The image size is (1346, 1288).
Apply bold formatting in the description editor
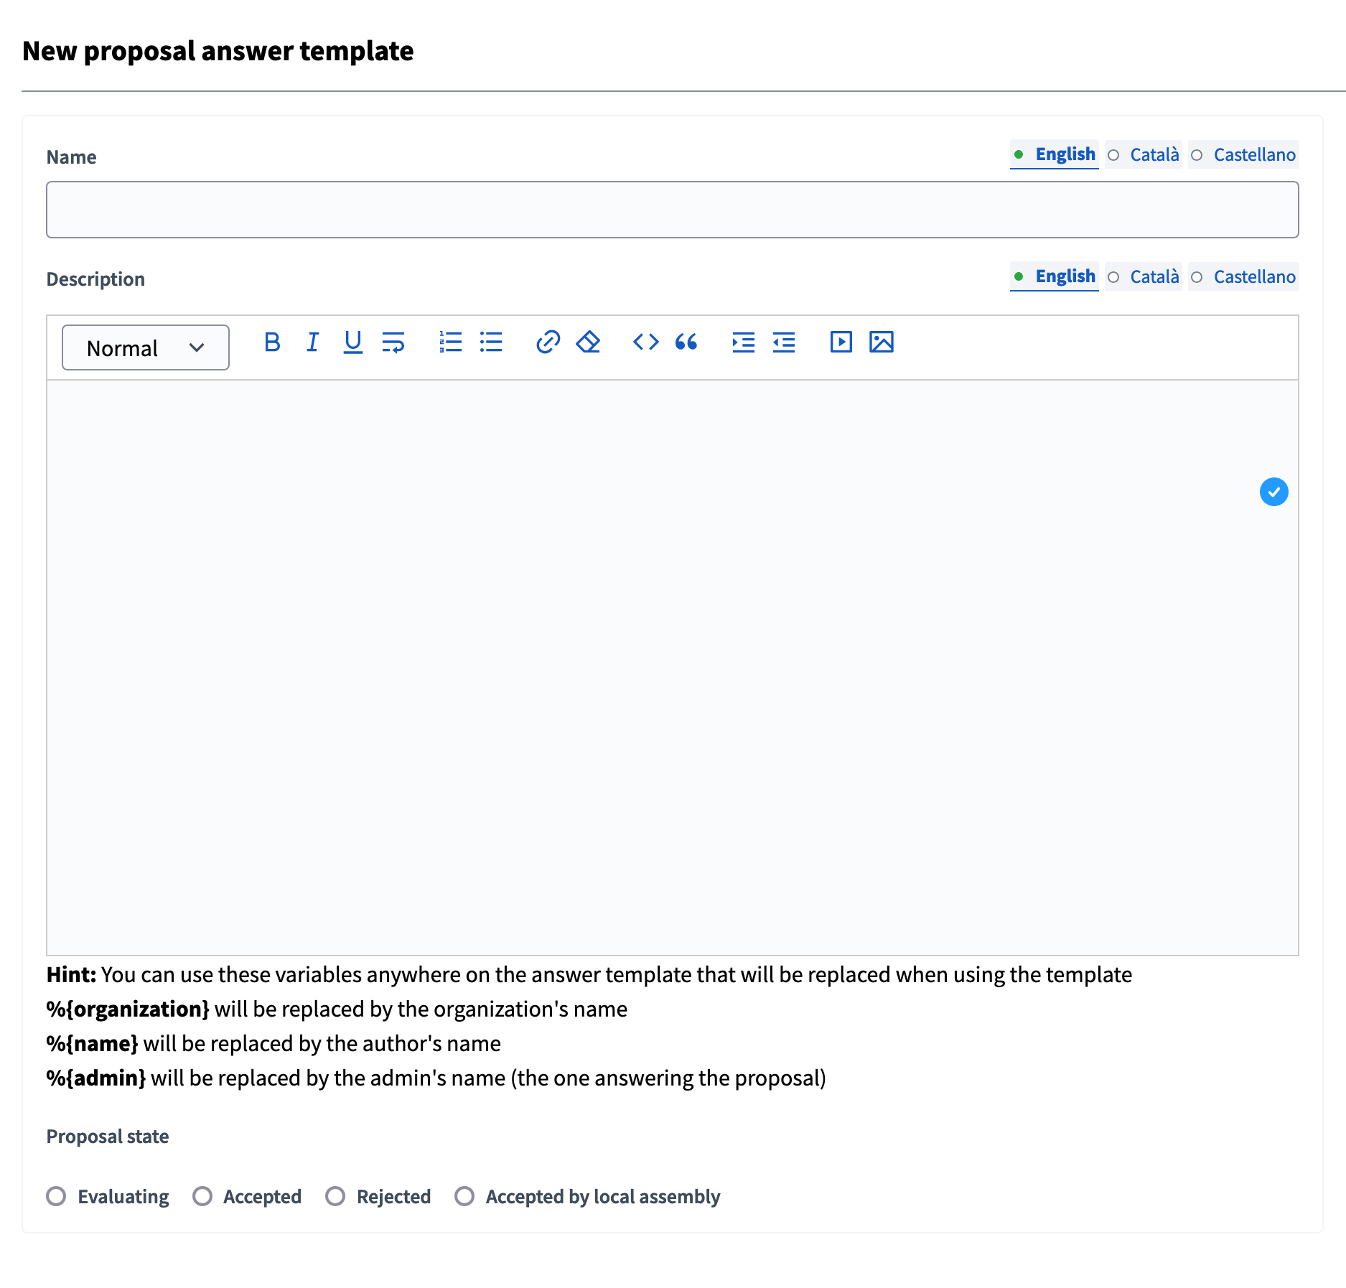272,342
